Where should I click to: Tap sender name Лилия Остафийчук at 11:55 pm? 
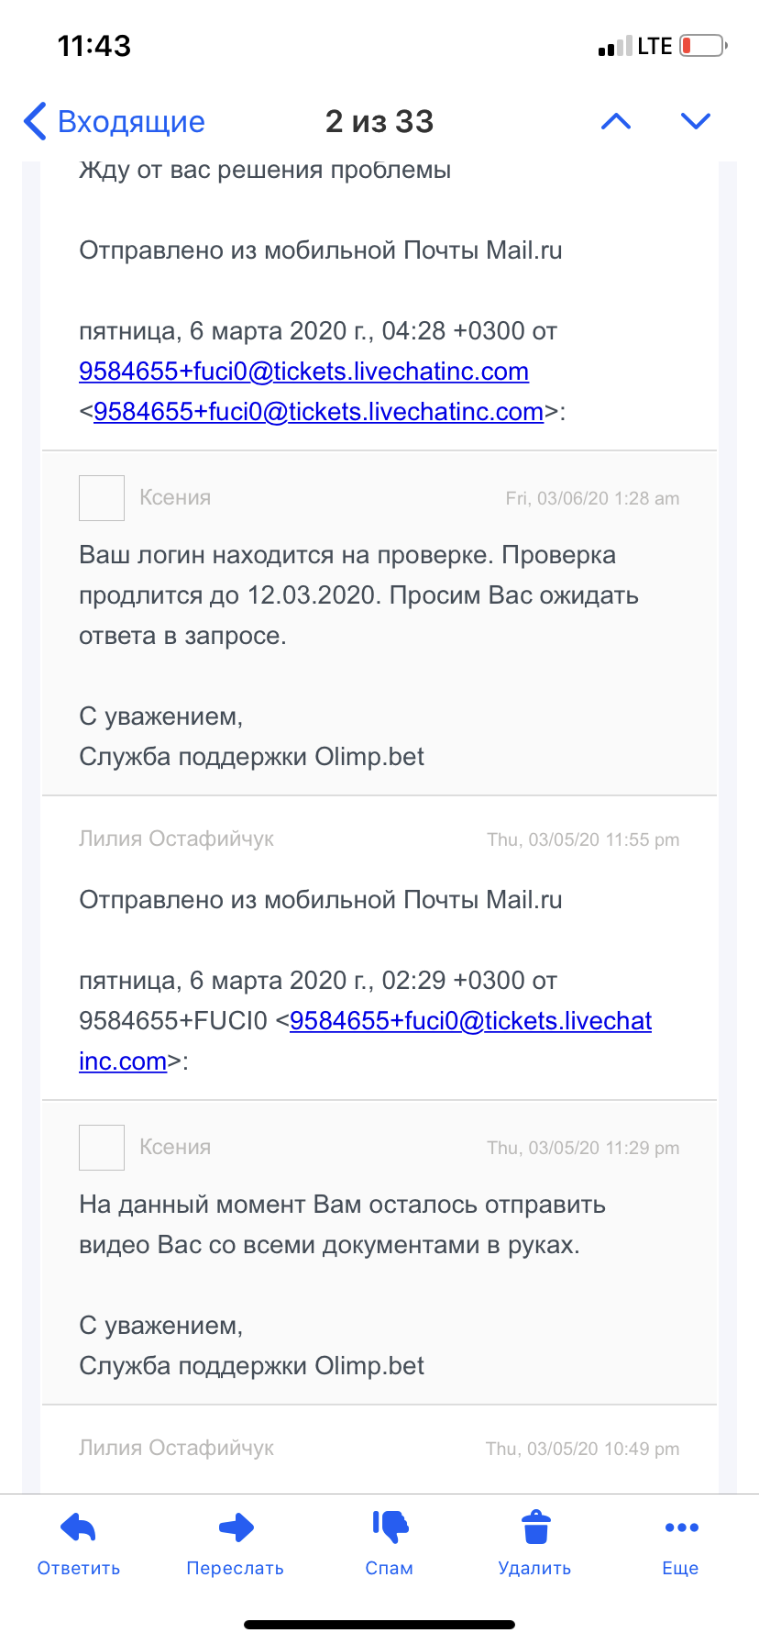coord(176,839)
